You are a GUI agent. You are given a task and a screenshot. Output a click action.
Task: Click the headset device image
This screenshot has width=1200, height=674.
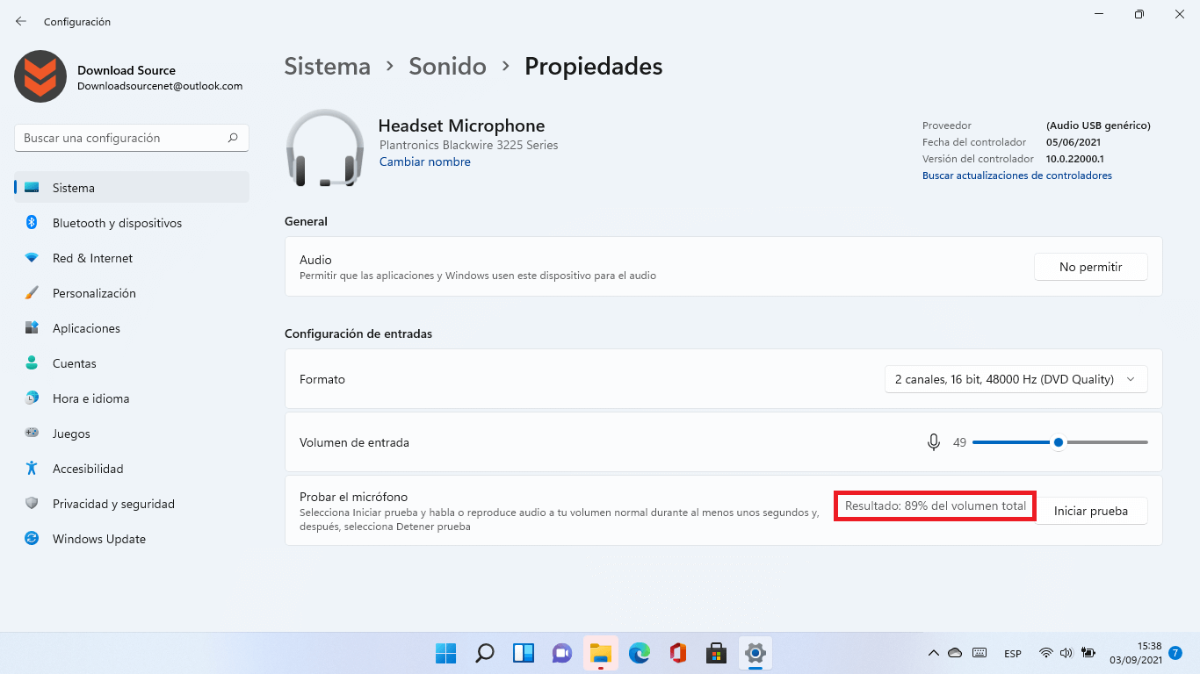tap(325, 147)
